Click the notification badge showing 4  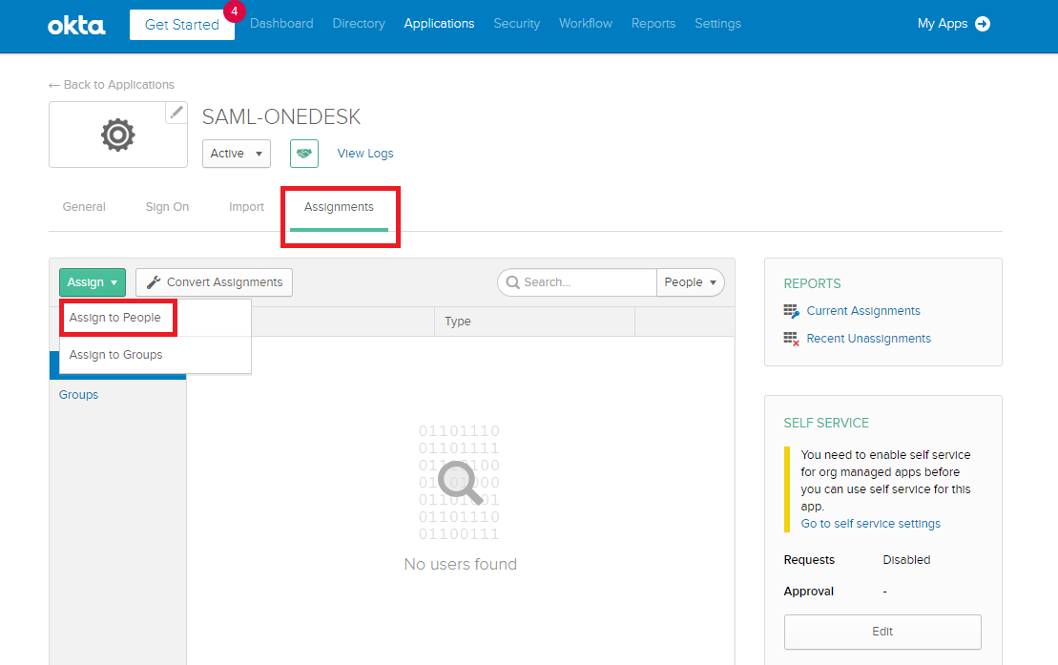(234, 11)
